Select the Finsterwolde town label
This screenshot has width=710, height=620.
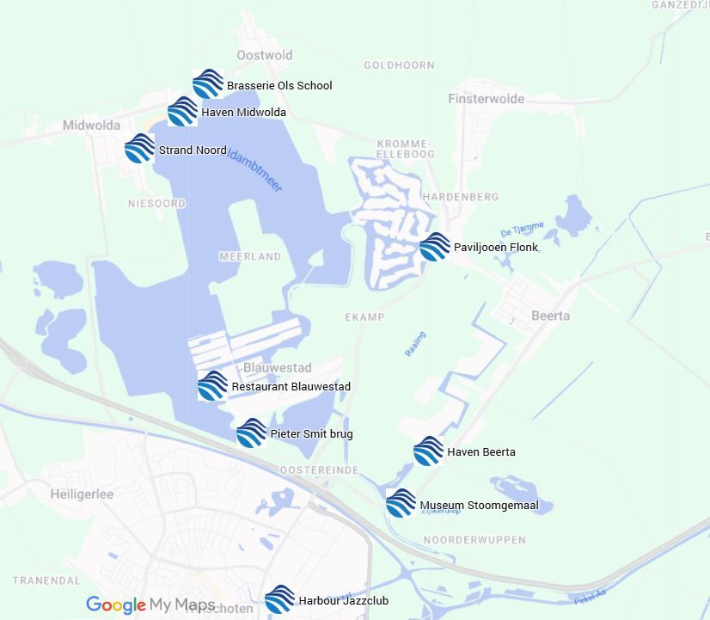(x=487, y=99)
